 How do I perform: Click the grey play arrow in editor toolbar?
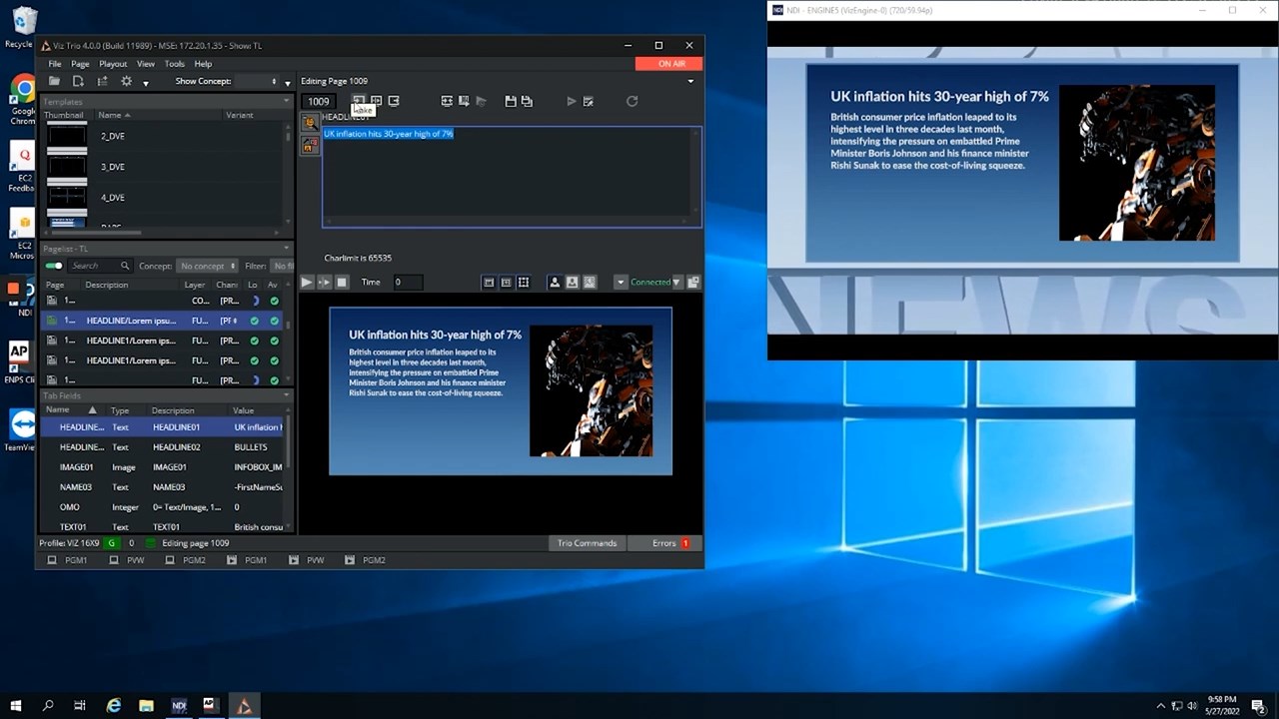[571, 101]
